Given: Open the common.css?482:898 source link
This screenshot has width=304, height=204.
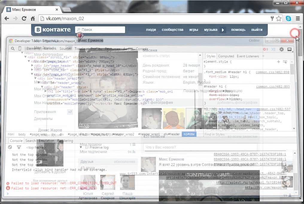Looking at the screenshot, I should coord(272,72).
